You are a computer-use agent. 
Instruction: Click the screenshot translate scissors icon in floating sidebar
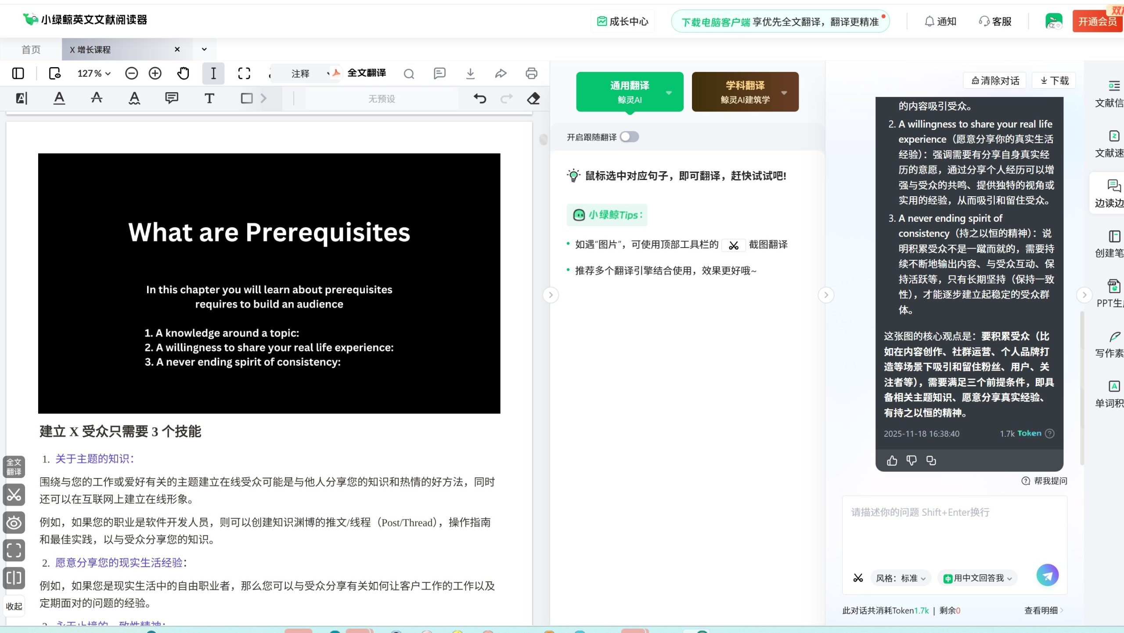point(14,495)
